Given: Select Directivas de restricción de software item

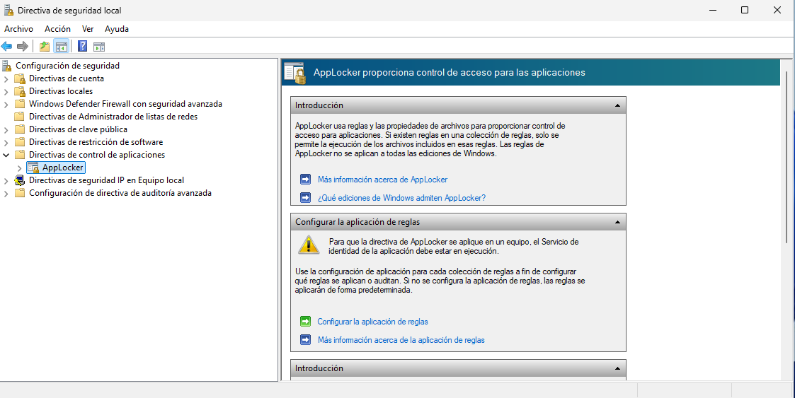Looking at the screenshot, I should (96, 142).
